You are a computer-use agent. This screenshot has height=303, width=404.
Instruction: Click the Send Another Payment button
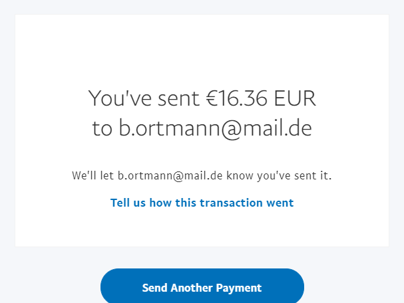click(202, 288)
